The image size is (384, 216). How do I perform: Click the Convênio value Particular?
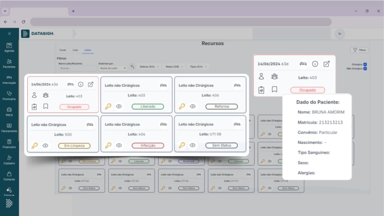[328, 132]
